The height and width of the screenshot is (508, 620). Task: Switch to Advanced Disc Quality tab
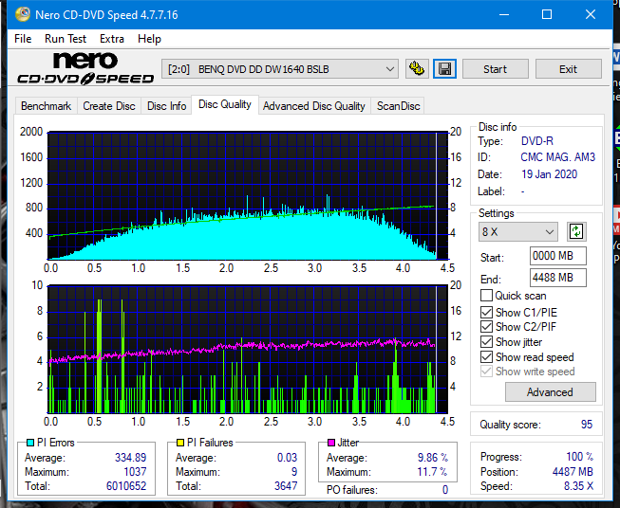(314, 106)
